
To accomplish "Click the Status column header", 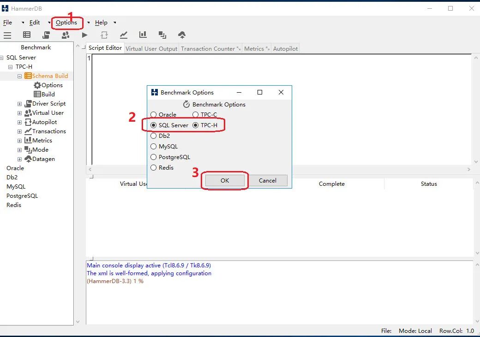I will (429, 184).
